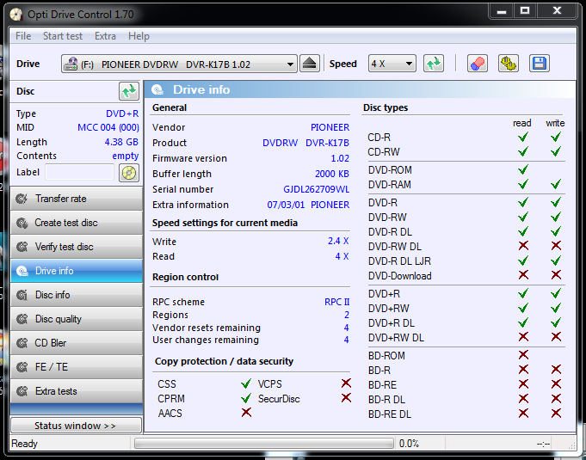586x460 pixels.
Task: Click the Extra information 07/03/01 PIONEER value
Action: pyautogui.click(x=308, y=205)
